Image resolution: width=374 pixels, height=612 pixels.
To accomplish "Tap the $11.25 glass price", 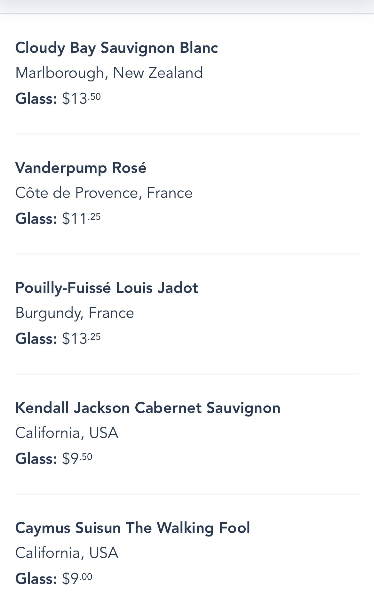I will [81, 219].
